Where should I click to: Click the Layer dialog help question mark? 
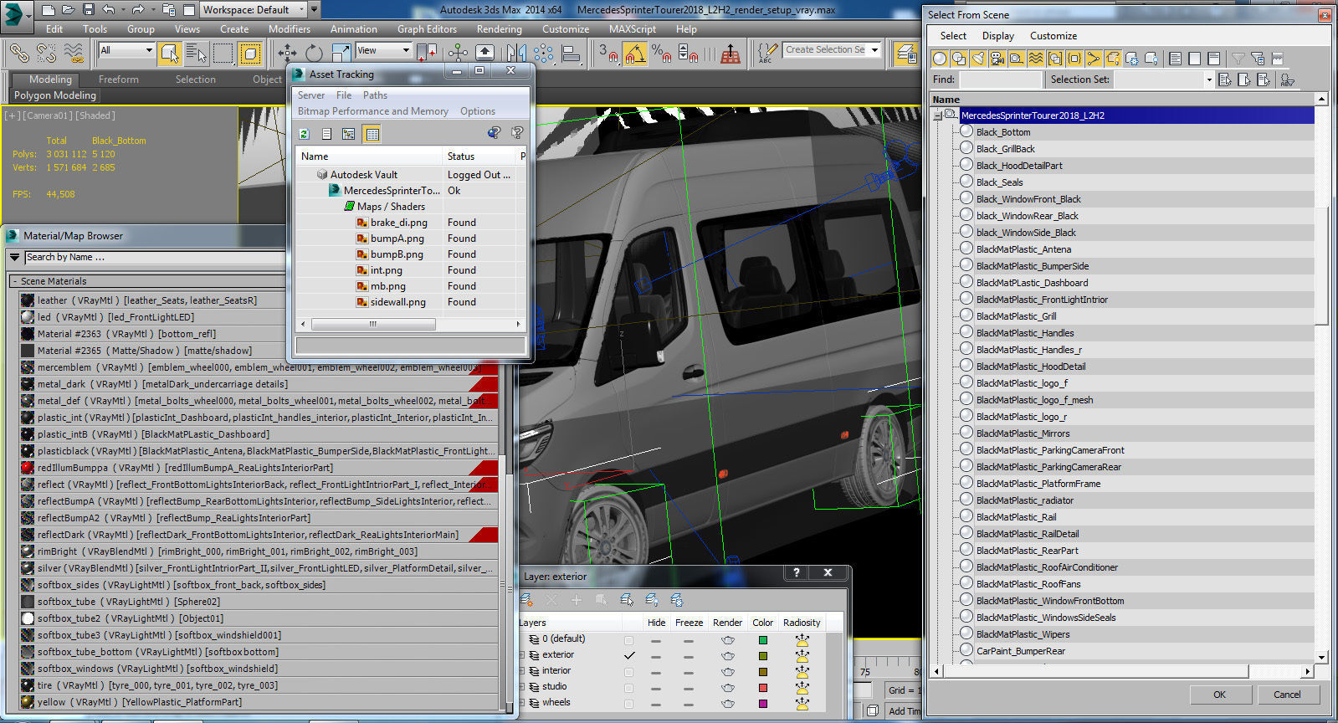point(797,572)
